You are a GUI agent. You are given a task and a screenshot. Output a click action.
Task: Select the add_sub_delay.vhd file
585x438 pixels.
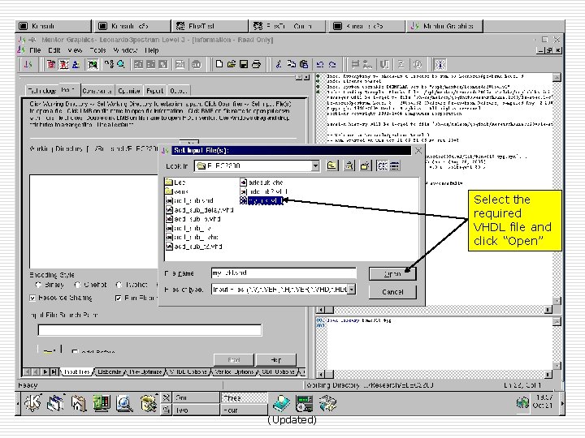coord(200,210)
